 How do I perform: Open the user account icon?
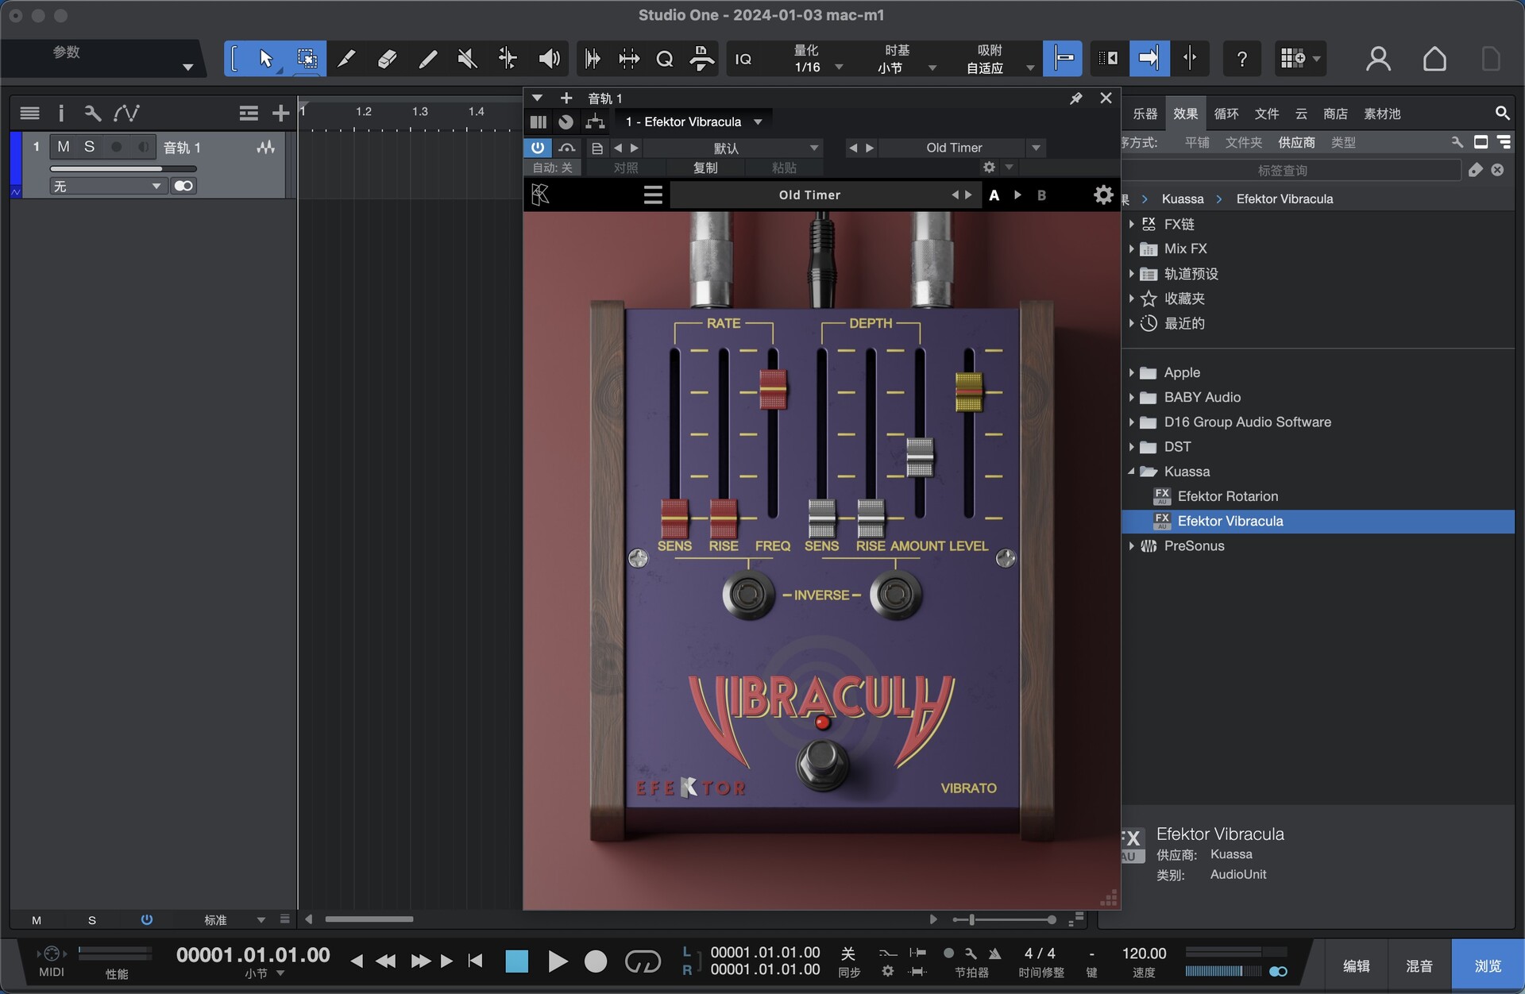(1378, 59)
